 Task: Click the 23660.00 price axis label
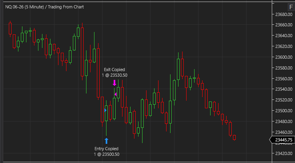point(283,25)
